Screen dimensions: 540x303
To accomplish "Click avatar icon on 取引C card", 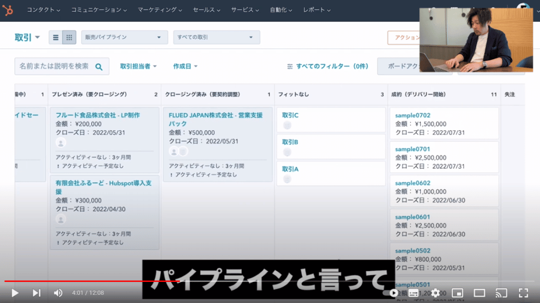I will coord(287,125).
